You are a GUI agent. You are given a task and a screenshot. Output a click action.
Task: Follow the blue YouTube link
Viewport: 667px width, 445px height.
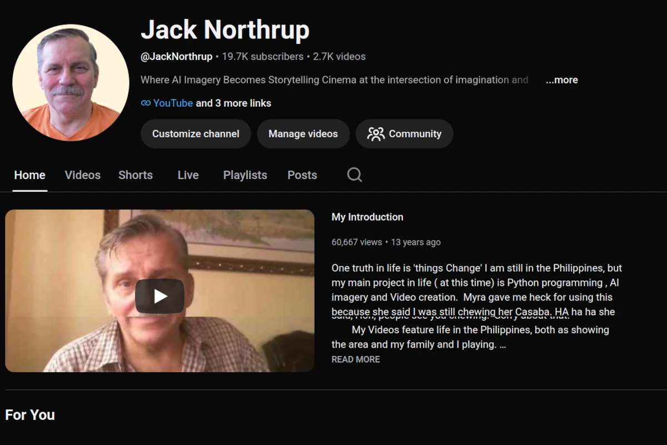tap(173, 103)
